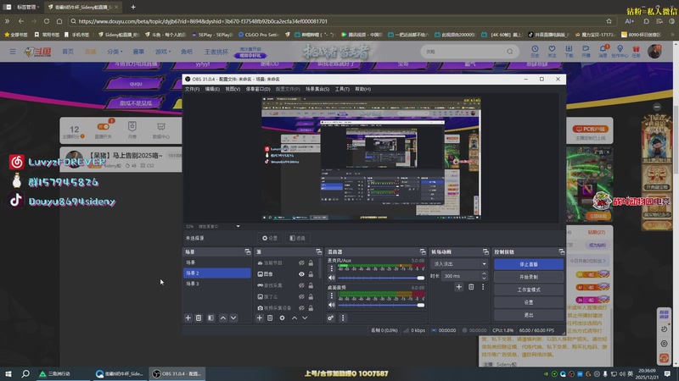Move scene up with arrow icon
This screenshot has height=381, width=679.
tap(223, 318)
